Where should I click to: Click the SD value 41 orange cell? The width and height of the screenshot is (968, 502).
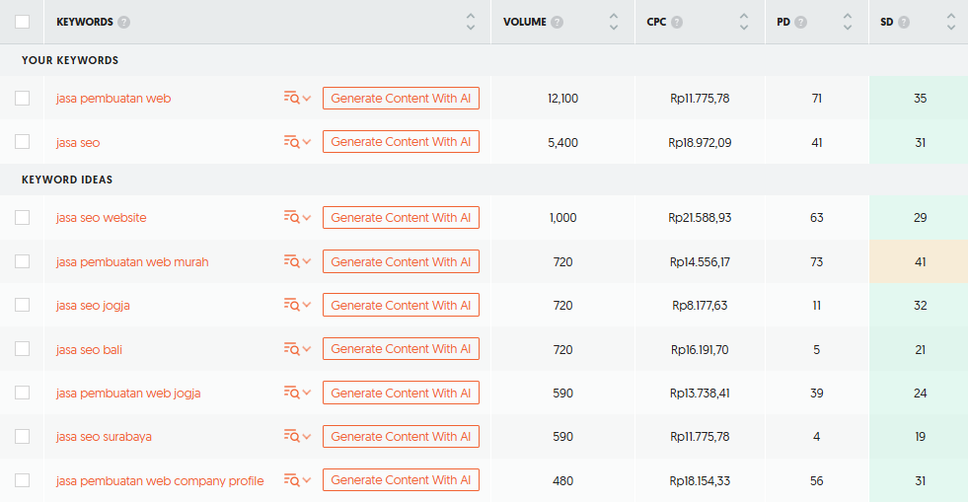coord(919,261)
